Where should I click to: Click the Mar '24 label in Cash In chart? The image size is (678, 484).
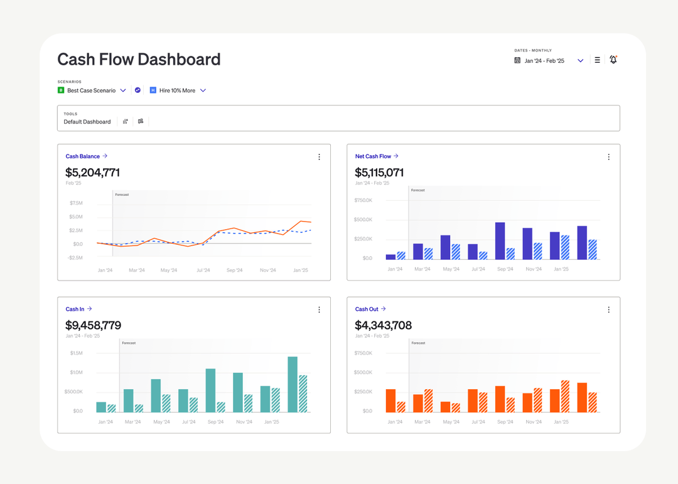click(x=132, y=422)
